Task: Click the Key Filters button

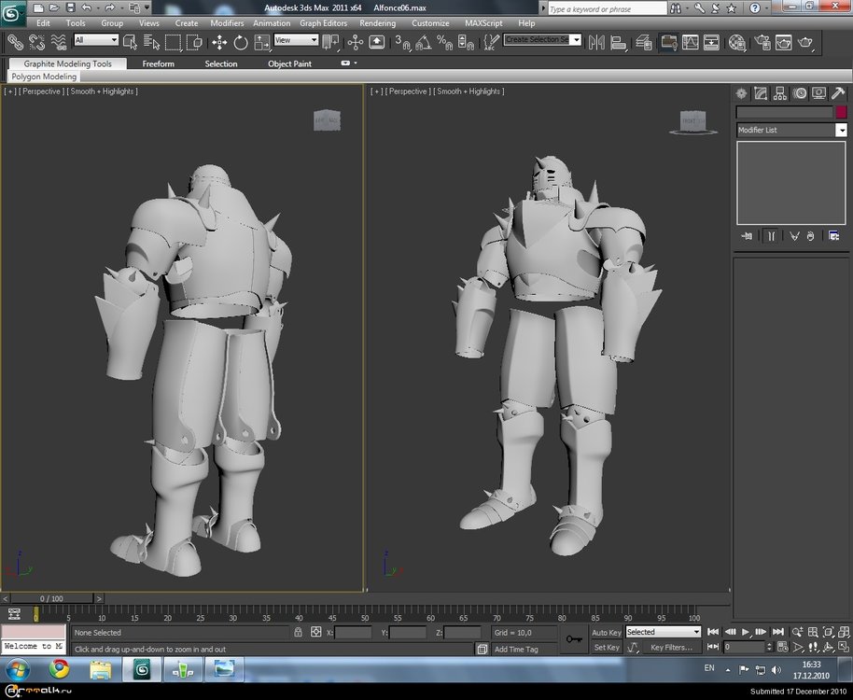Action: (671, 647)
